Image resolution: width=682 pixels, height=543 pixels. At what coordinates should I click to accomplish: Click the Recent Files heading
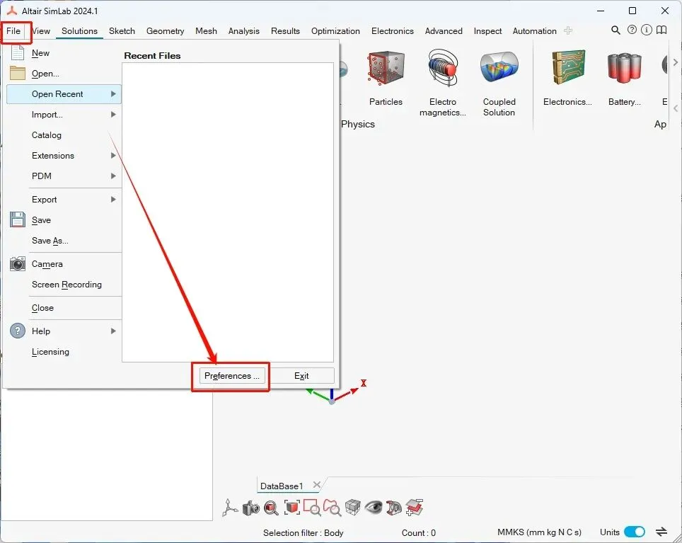(x=152, y=56)
